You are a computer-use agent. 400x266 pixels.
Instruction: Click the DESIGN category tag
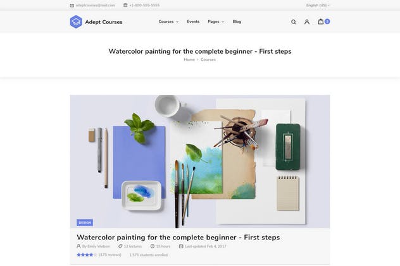85,223
